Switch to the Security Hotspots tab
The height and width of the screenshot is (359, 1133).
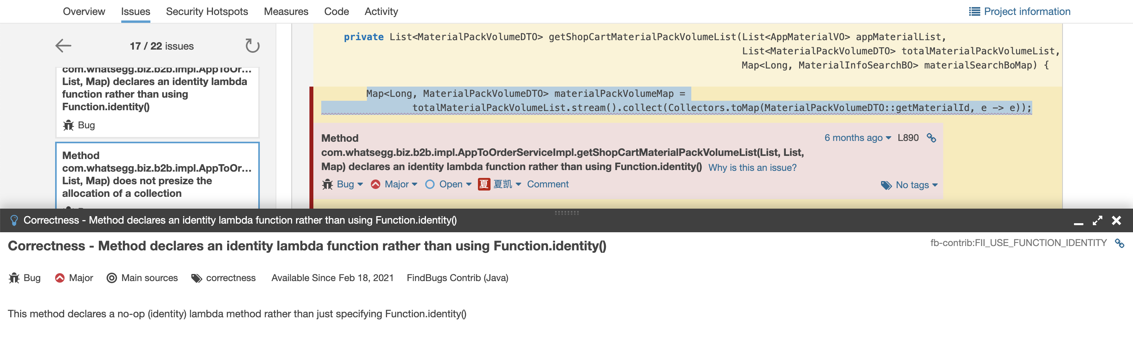click(x=207, y=11)
